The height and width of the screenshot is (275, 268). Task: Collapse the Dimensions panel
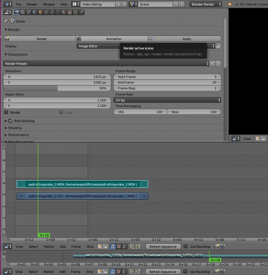(x=6, y=55)
